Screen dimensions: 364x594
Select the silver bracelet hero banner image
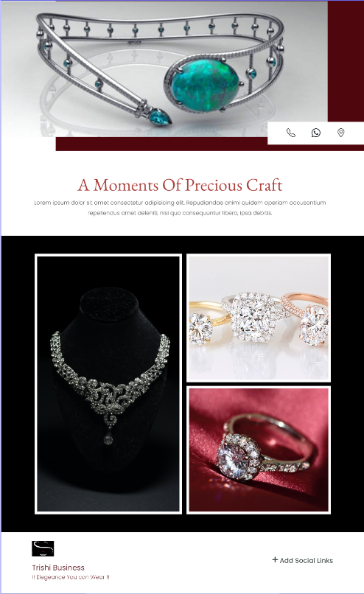pos(164,69)
